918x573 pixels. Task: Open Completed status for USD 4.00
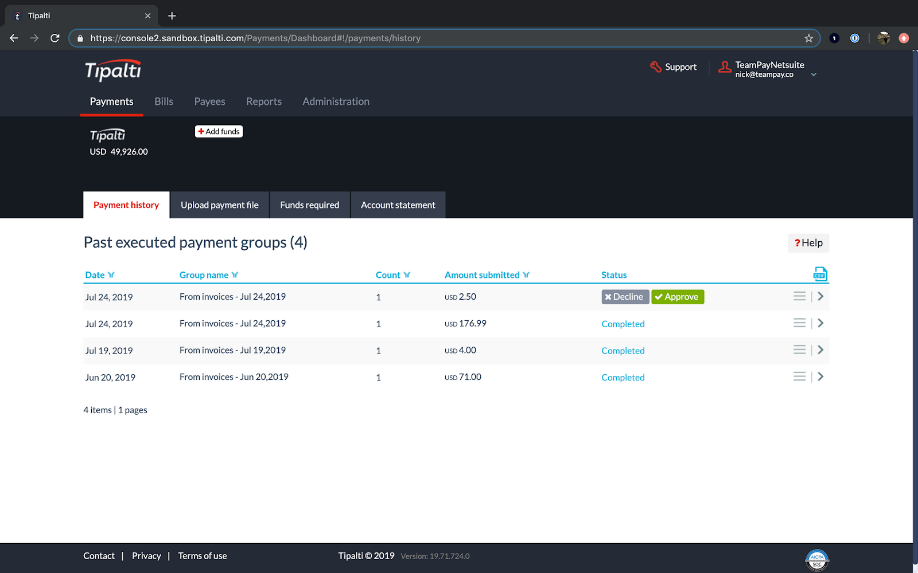[623, 351]
